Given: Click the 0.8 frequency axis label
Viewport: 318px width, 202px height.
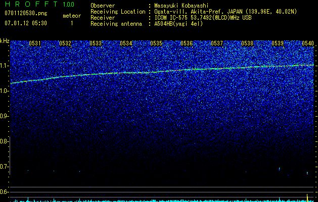Looking at the screenshot, I should coord(4,141).
